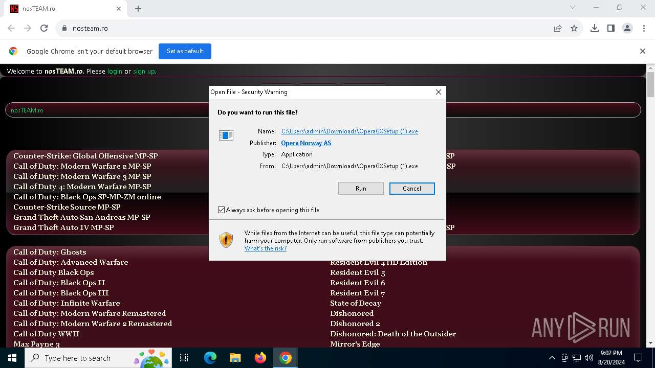The image size is (655, 368).
Task: Open What's the risk link
Action: [266, 248]
